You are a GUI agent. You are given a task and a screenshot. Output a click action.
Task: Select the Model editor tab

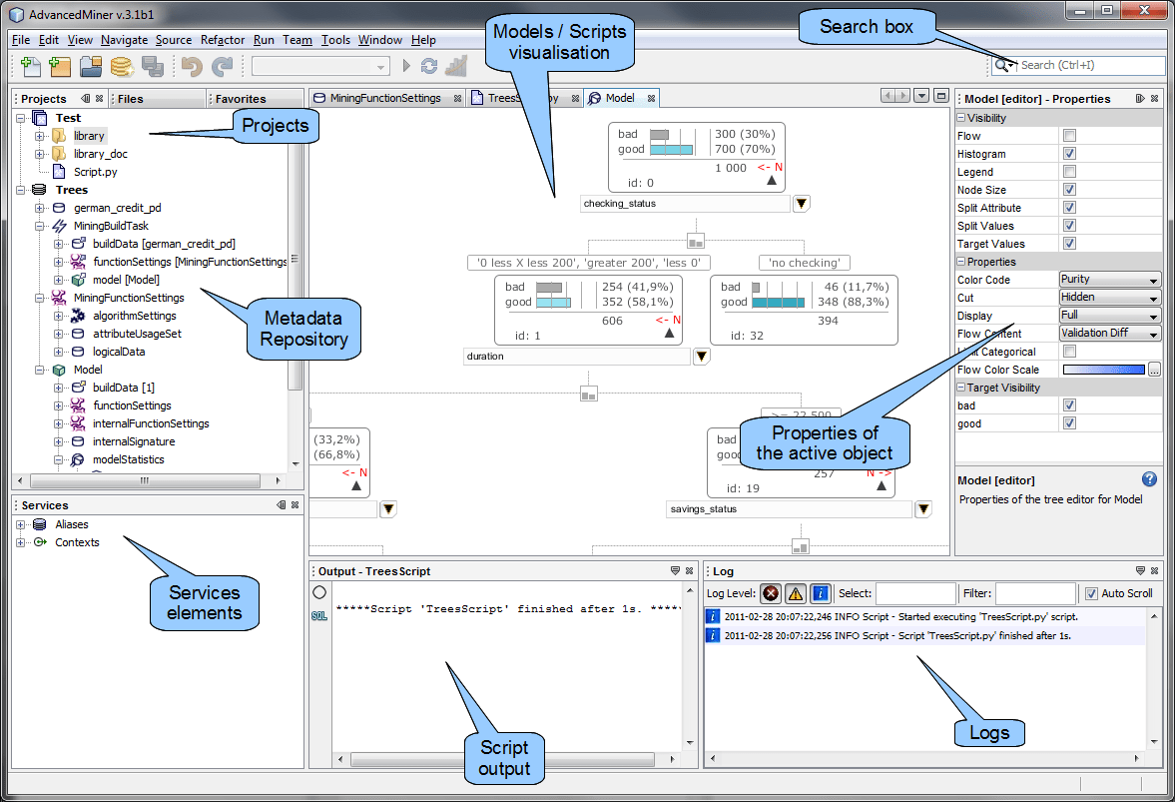(619, 98)
